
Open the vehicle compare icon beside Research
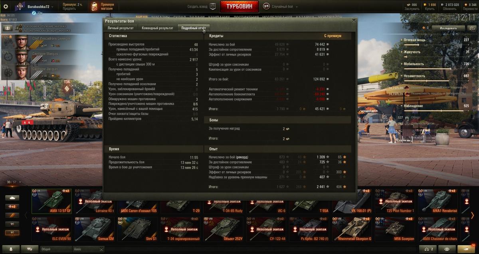(472, 28)
